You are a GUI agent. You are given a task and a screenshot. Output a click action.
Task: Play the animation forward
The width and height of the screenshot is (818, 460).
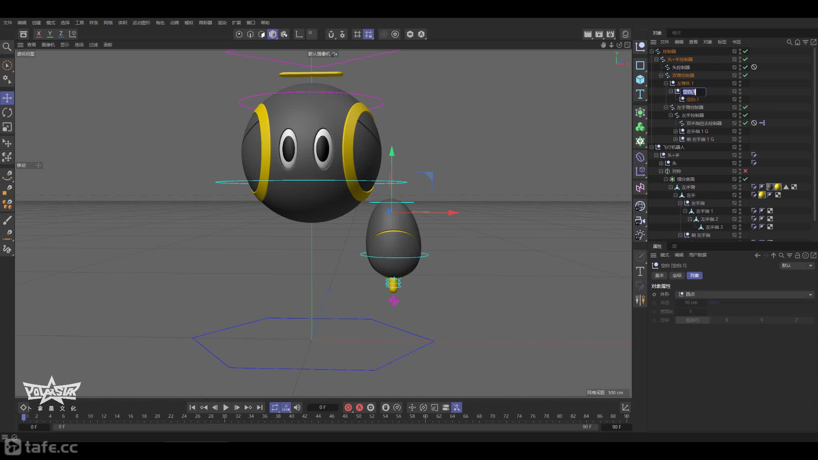[x=226, y=408]
